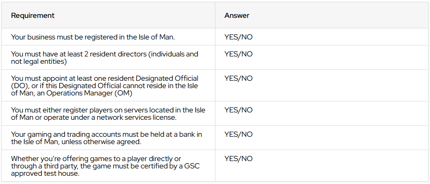Click YES/NO answer for Designated Official row
Viewport: 430px width, 184px height.
click(x=238, y=78)
